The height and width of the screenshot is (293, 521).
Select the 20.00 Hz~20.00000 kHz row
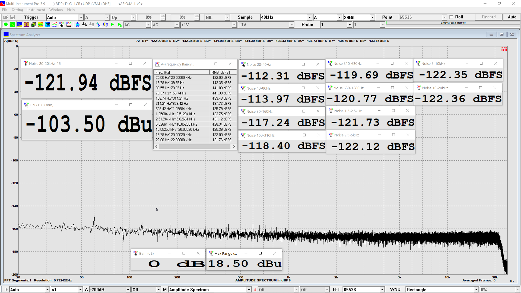[x=195, y=78]
